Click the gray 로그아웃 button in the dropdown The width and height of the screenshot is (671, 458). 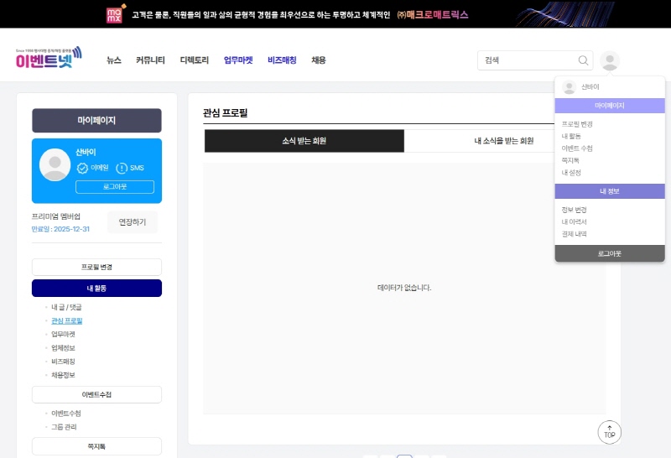click(610, 253)
